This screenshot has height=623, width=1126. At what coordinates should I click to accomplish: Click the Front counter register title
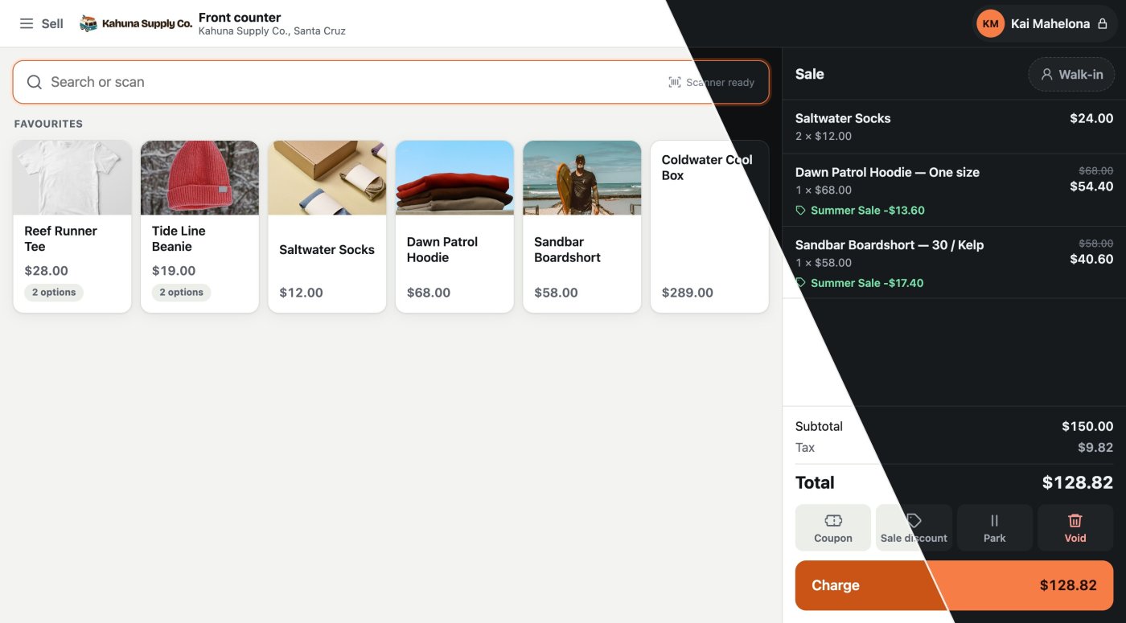[x=240, y=18]
